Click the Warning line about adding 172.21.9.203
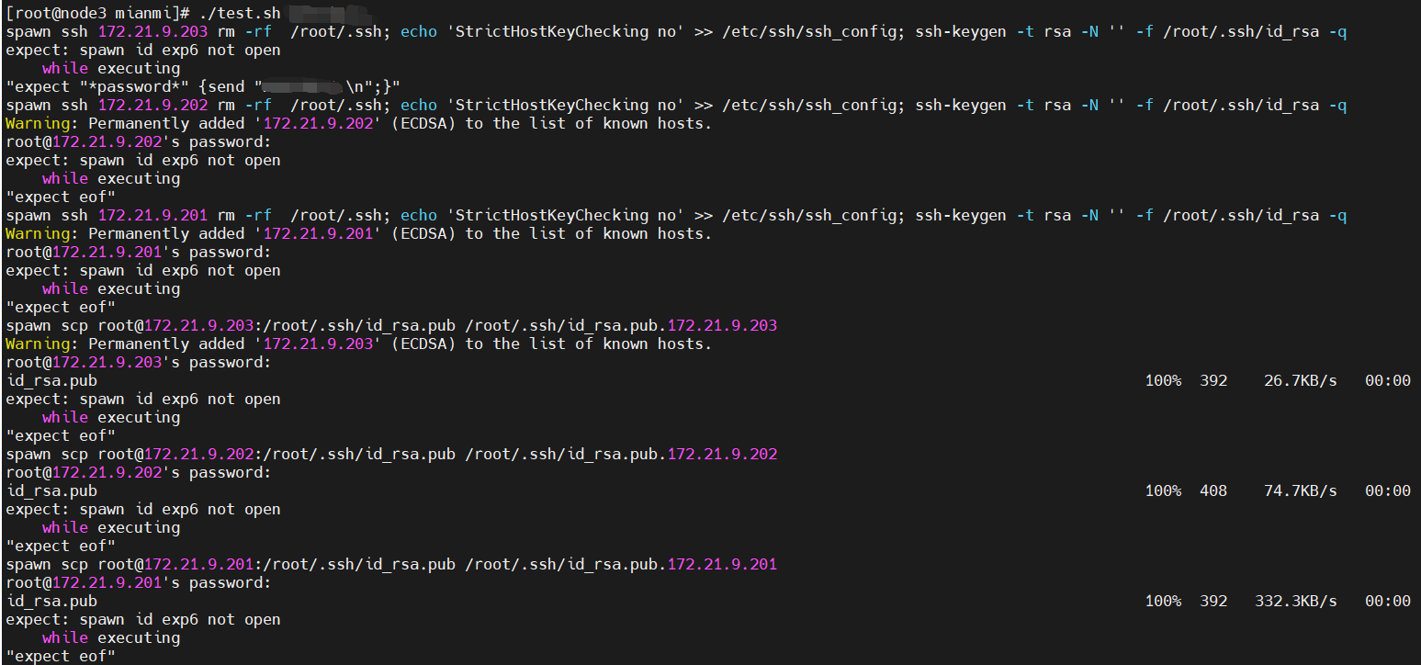 (358, 344)
